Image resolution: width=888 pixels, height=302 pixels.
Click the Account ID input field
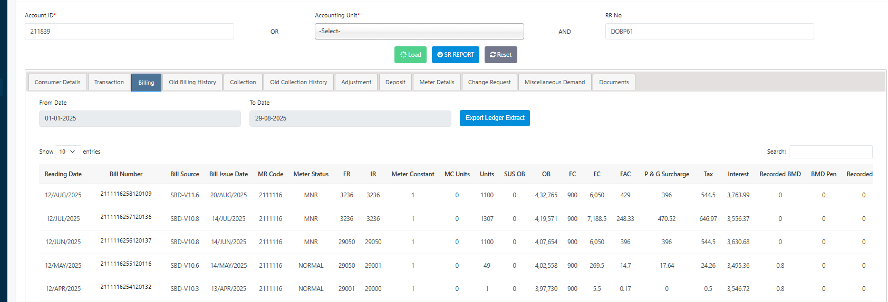(129, 32)
